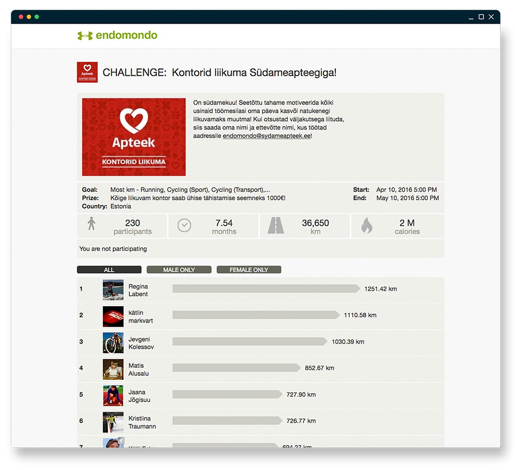Click the 'You are not participating' status
Viewport: 515px width, 470px height.
[113, 249]
